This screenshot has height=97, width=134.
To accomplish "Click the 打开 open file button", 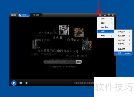I will click(24, 15).
